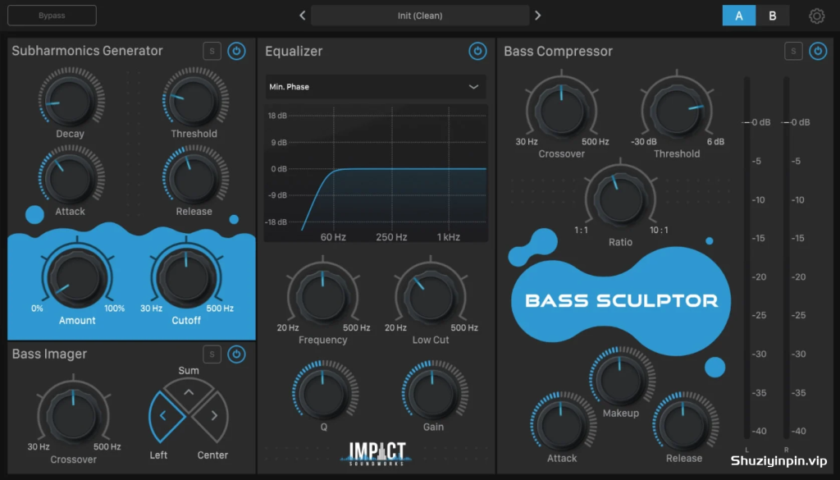Click the Subharmonics Amount knob

pyautogui.click(x=77, y=277)
